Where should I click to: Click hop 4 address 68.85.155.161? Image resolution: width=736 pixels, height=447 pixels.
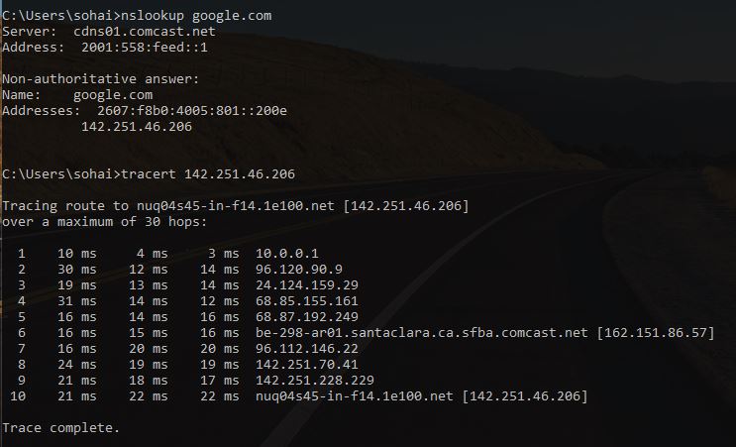307,301
